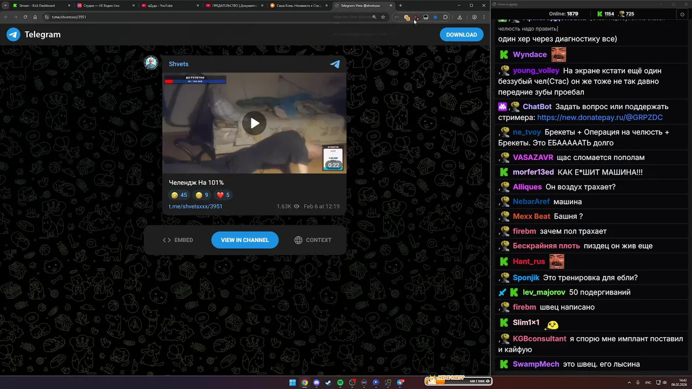This screenshot has width=692, height=389.
Task: Switch to ПРЕДАТЕЛЬСТВО YouTube tab
Action: (x=234, y=5)
